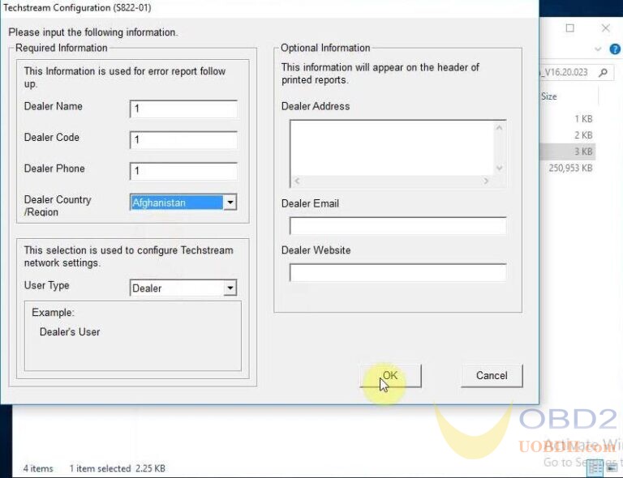
Task: Click Dealer Address scroll down arrow
Action: [500, 168]
